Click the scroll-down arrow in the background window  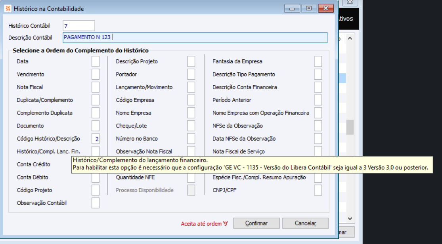(x=350, y=219)
